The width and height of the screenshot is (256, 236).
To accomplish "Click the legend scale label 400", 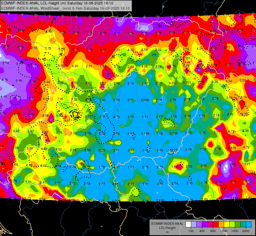I will pos(202,231).
